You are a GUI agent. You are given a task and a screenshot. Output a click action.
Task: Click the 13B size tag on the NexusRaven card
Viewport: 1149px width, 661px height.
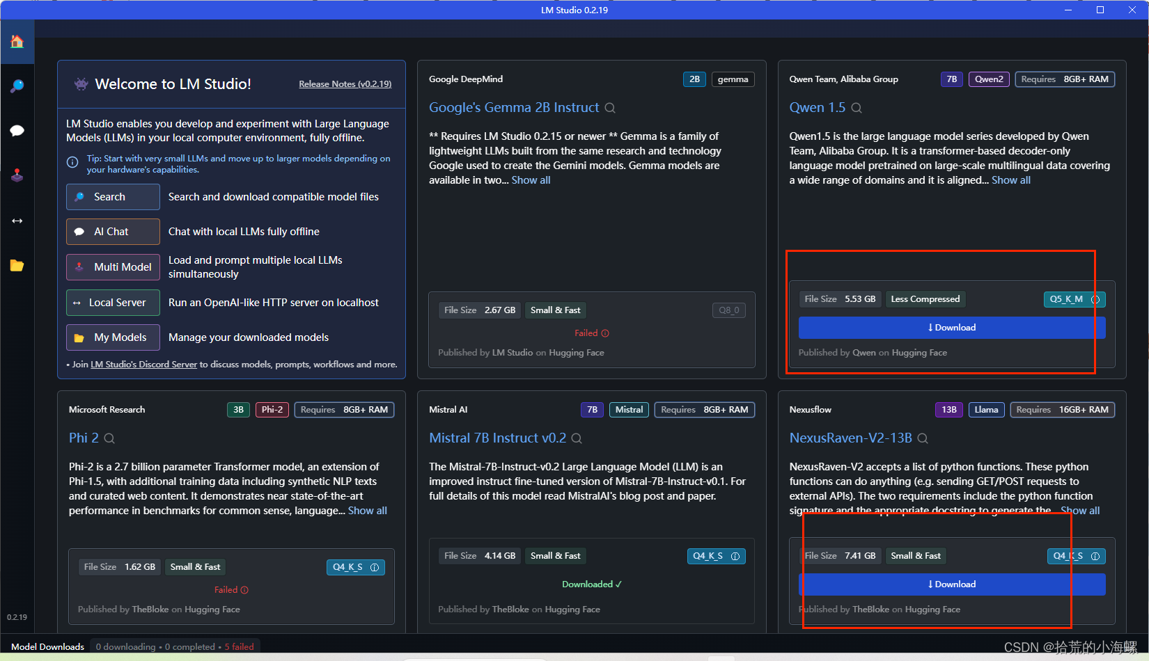[x=948, y=410]
